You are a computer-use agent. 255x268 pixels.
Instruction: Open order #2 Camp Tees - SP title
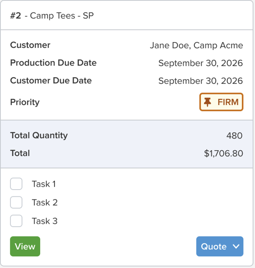coord(52,16)
